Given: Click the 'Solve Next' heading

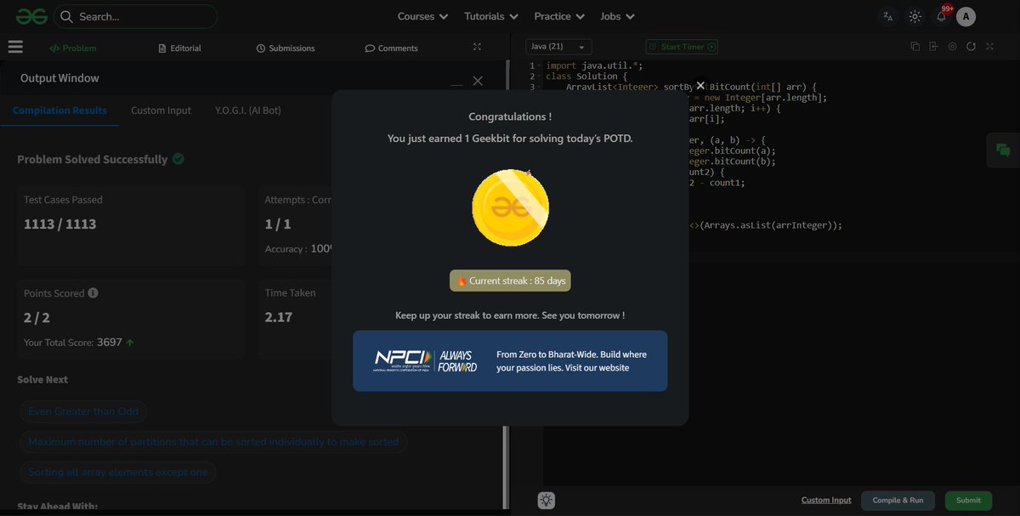Looking at the screenshot, I should 42,379.
